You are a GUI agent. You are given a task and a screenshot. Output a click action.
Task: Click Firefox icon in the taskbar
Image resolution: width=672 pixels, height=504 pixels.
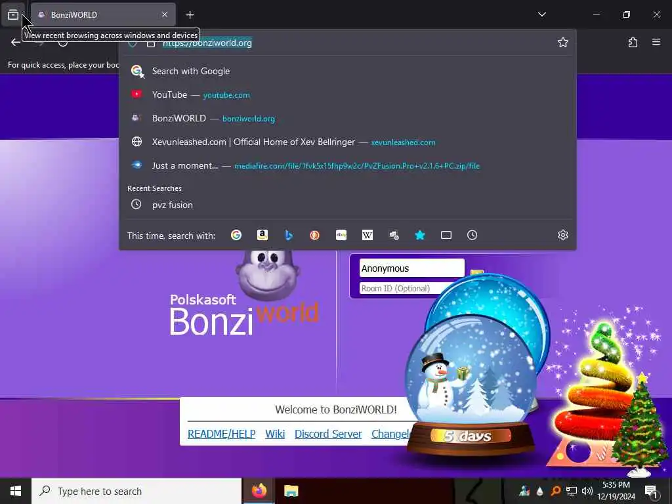click(x=259, y=491)
